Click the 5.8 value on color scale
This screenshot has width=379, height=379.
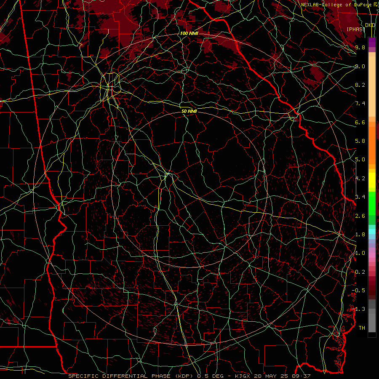[x=360, y=141]
